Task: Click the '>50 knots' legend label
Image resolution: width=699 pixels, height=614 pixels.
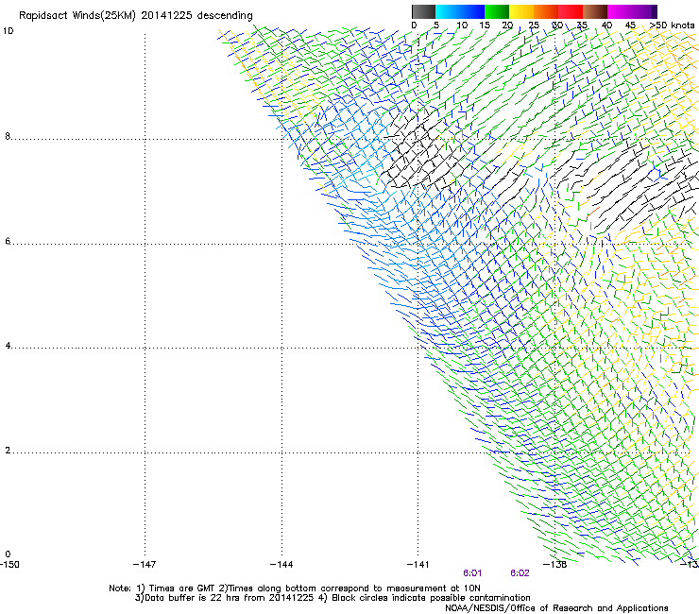Action: [672, 26]
